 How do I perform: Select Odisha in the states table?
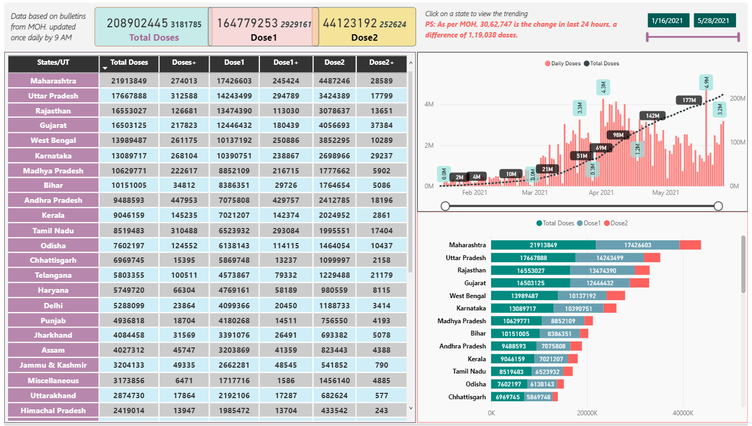coord(53,246)
